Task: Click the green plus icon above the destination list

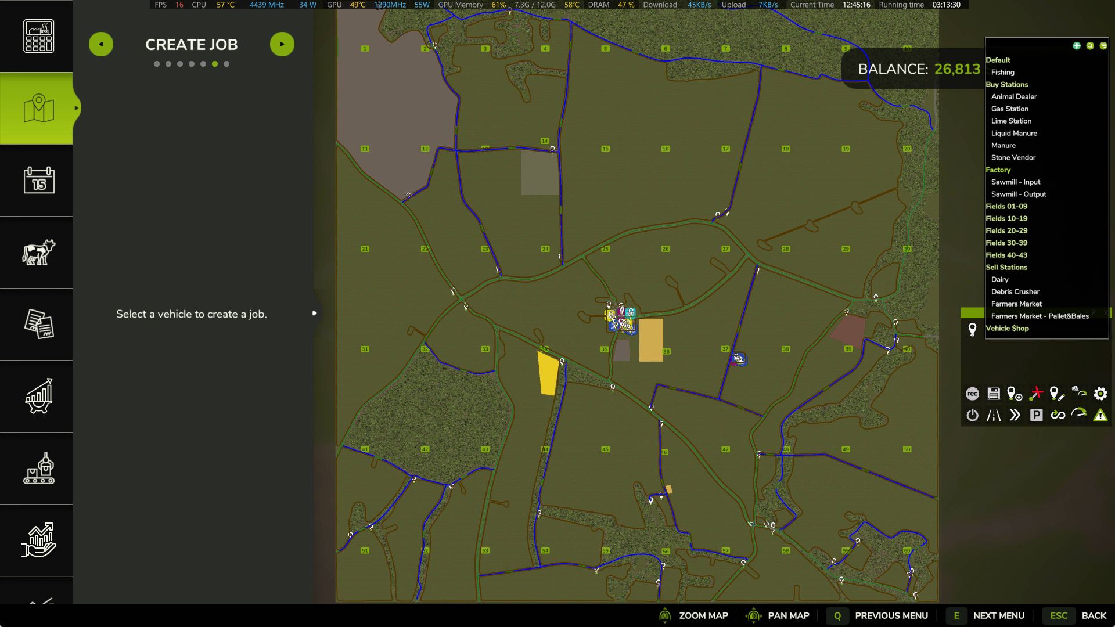Action: 1077,46
